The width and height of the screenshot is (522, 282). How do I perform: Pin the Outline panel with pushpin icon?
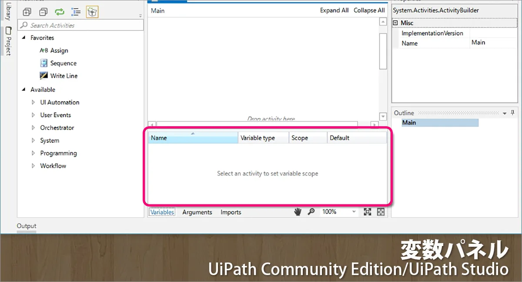(512, 113)
